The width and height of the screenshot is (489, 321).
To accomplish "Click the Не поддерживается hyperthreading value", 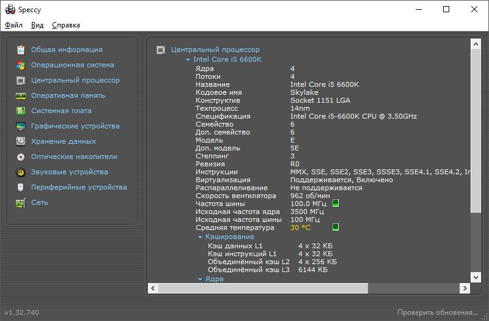I will coord(326,188).
